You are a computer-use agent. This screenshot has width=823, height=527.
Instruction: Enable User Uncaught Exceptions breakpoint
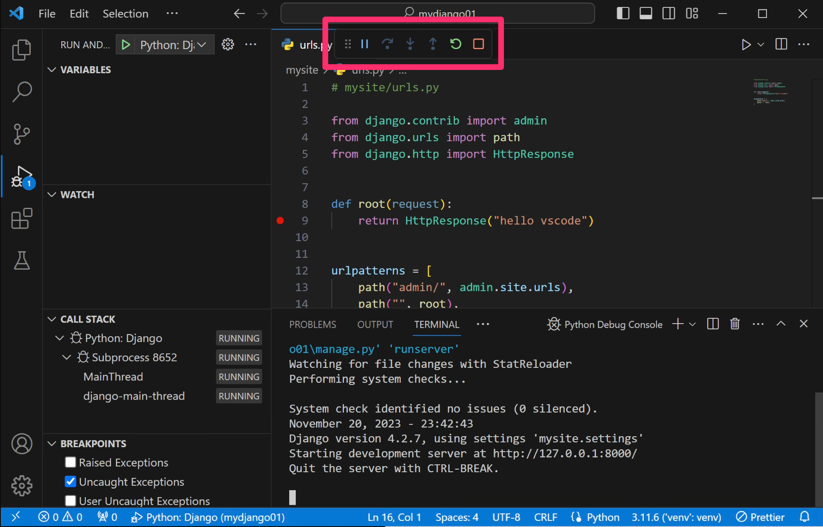click(70, 501)
